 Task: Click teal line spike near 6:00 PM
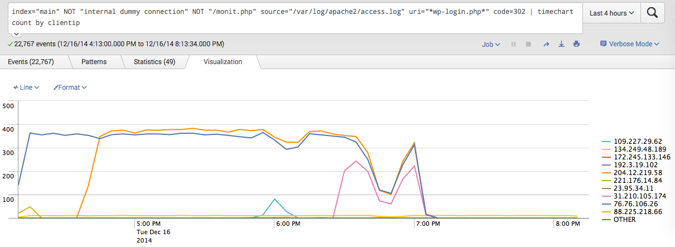click(274, 199)
